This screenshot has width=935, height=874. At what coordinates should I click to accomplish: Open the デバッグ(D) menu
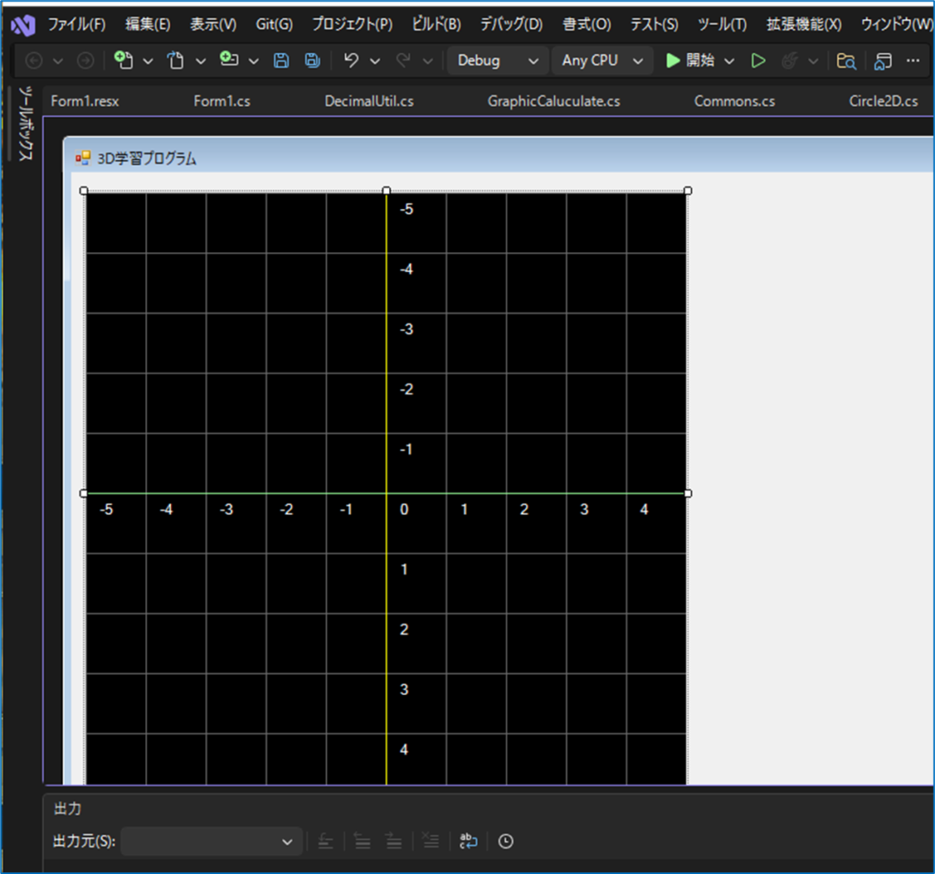pos(511,25)
